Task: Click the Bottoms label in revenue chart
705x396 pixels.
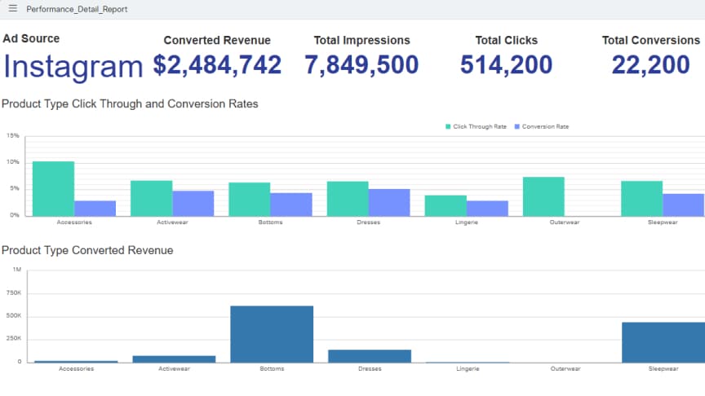Action: pyautogui.click(x=272, y=368)
